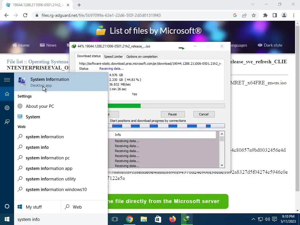This screenshot has width=300, height=225.
Task: Show hidden system tray icons
Action: coord(253,219)
